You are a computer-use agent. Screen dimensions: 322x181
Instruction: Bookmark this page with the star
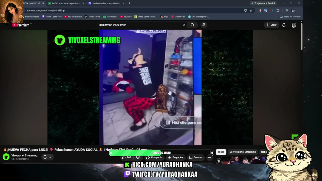[251, 11]
